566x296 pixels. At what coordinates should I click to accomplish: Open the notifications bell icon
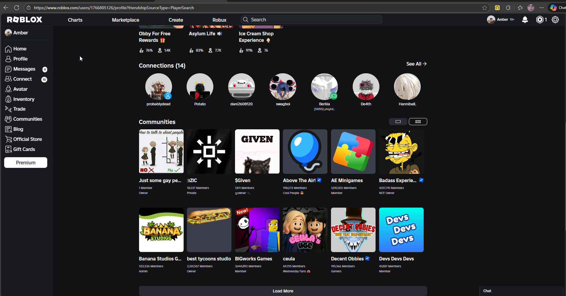coord(525,20)
